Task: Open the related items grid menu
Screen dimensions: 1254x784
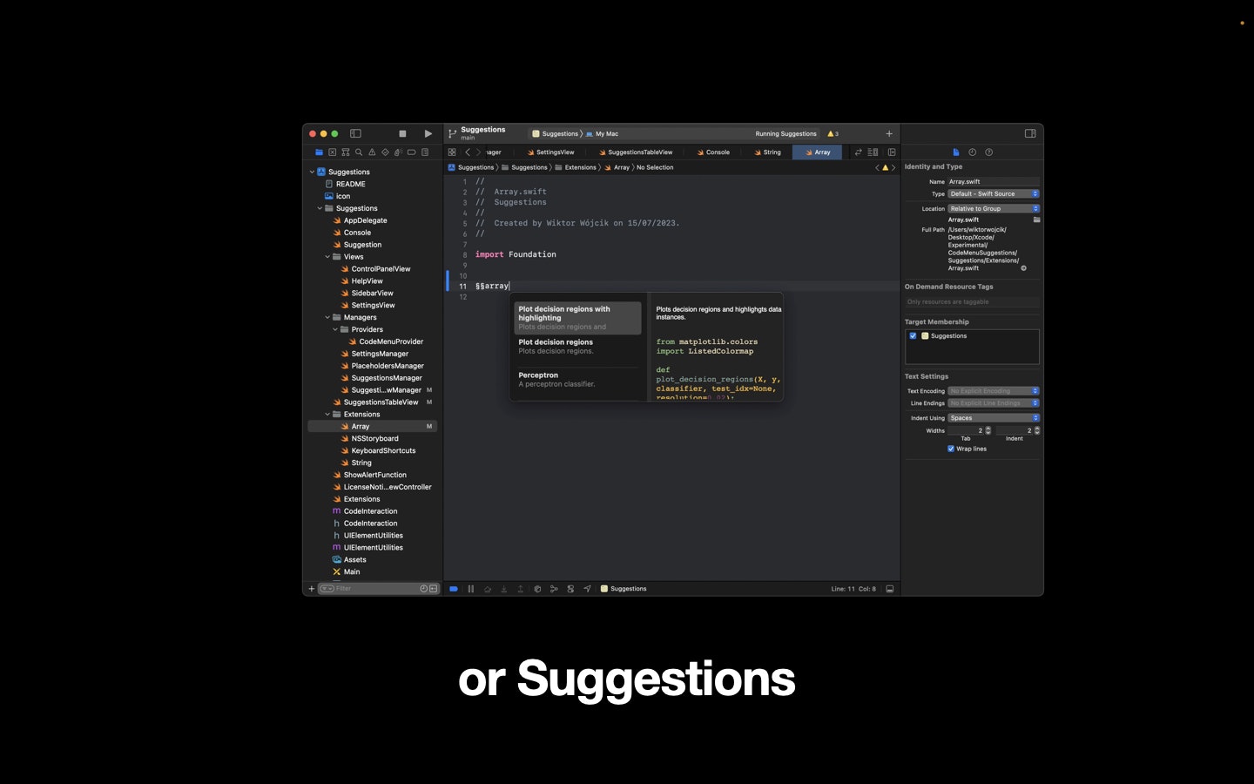Action: tap(452, 152)
